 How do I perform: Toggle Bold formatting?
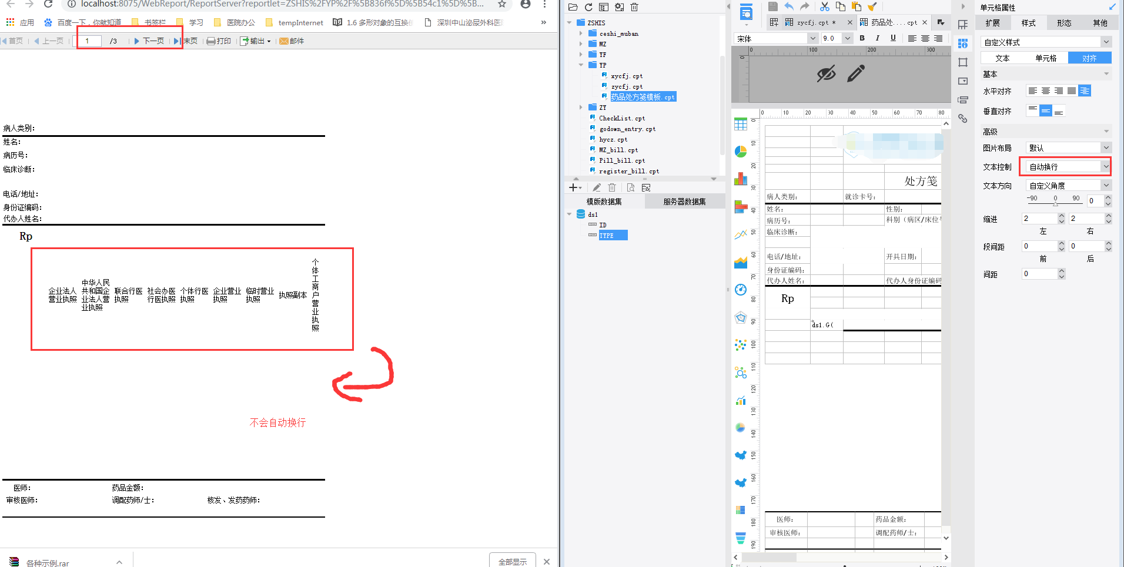862,38
